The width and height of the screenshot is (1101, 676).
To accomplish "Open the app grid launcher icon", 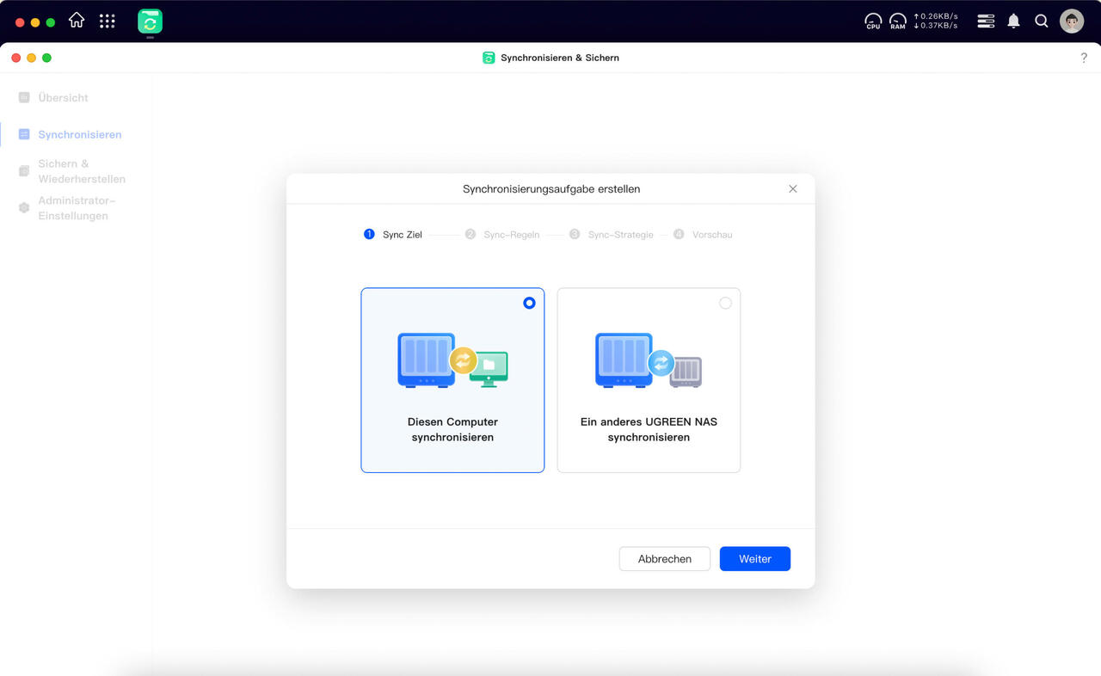I will point(108,21).
